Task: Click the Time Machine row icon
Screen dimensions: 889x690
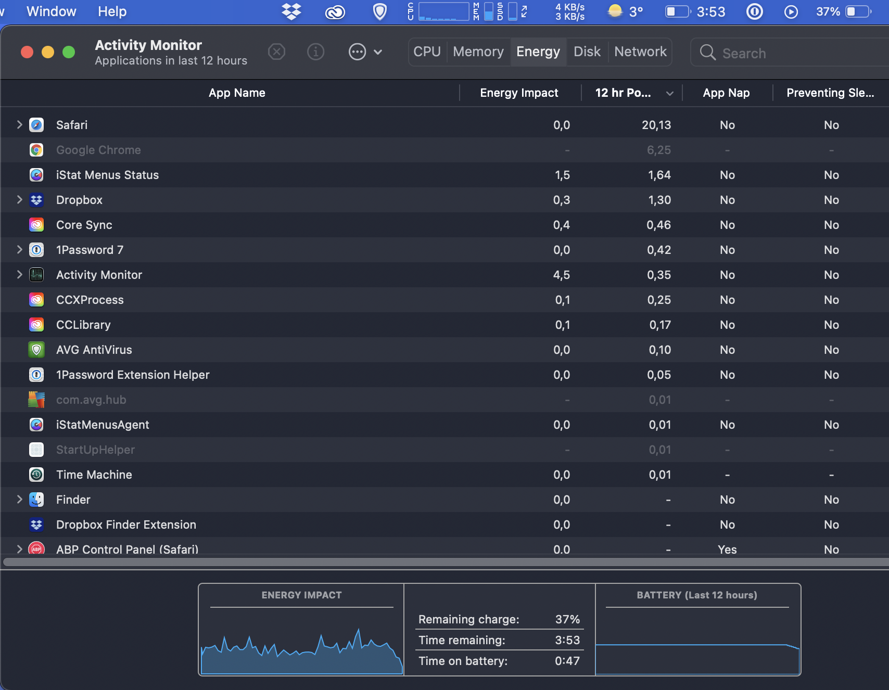Action: coord(36,475)
